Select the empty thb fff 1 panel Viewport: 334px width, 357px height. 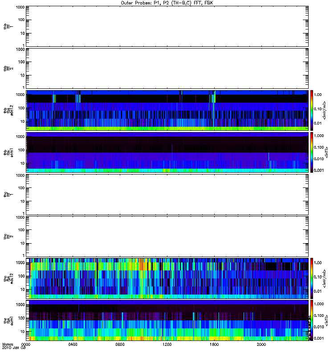[x=167, y=26]
